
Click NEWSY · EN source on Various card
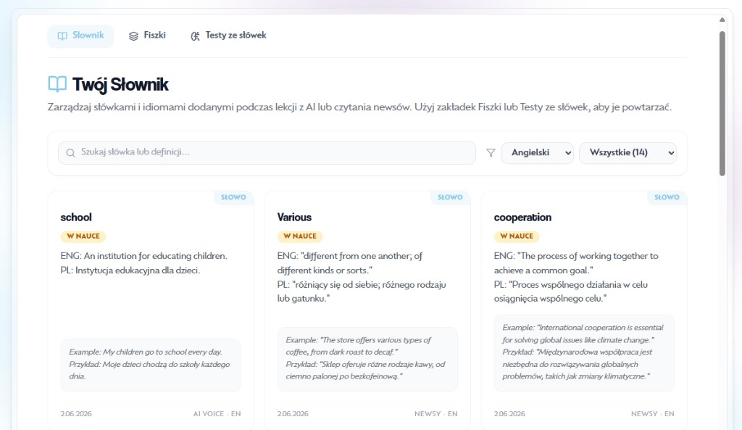435,413
